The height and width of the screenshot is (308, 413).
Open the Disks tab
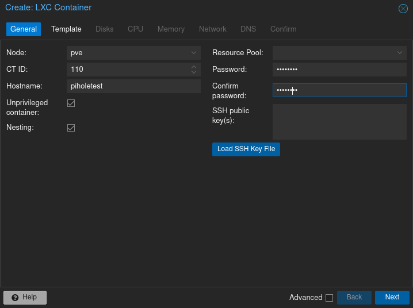(105, 29)
